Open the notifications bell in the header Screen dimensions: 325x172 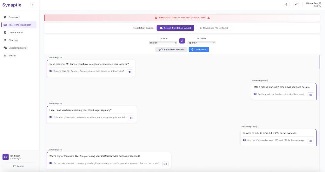click(x=296, y=4)
